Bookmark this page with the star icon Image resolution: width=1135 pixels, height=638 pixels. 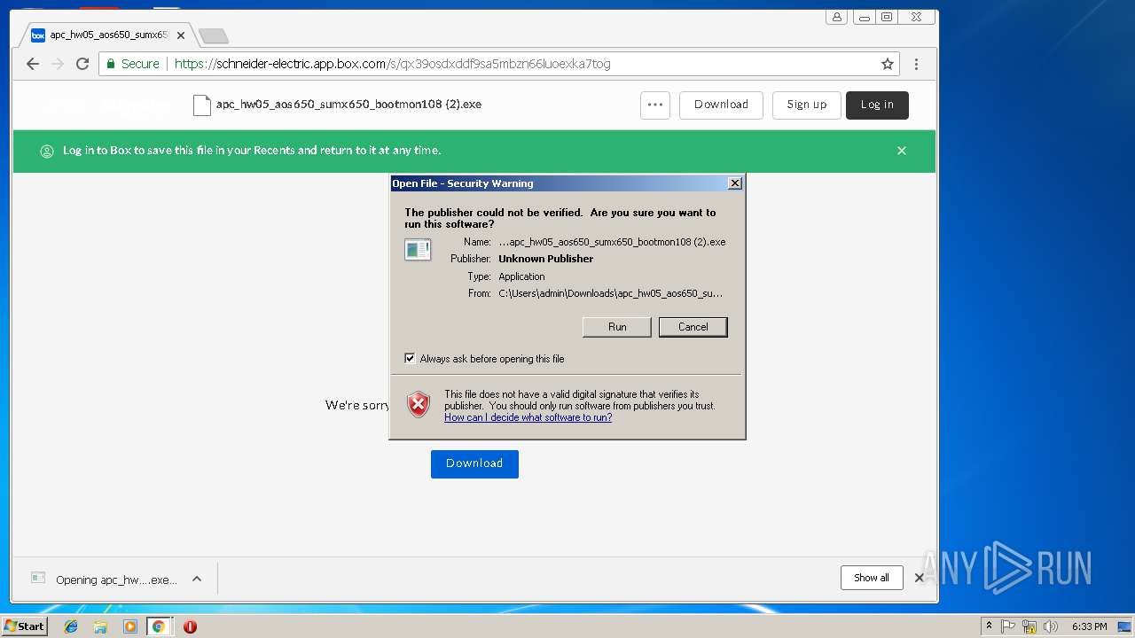pyautogui.click(x=887, y=64)
